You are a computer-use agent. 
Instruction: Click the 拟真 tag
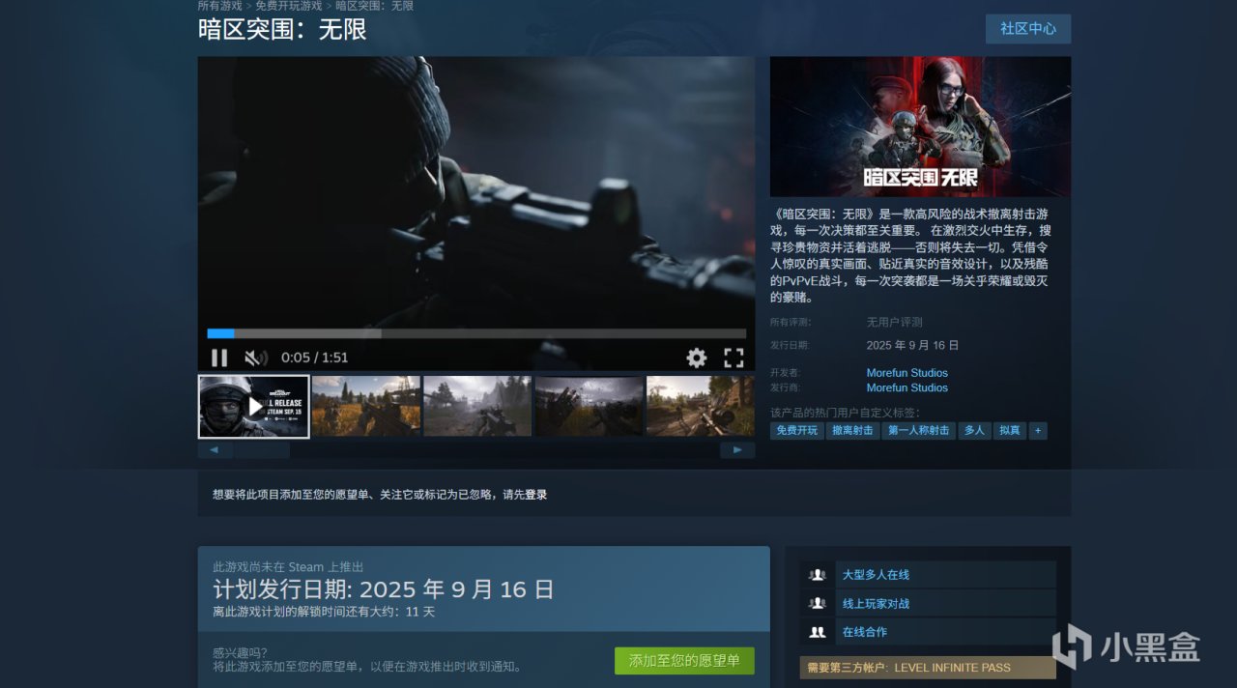(x=1010, y=431)
